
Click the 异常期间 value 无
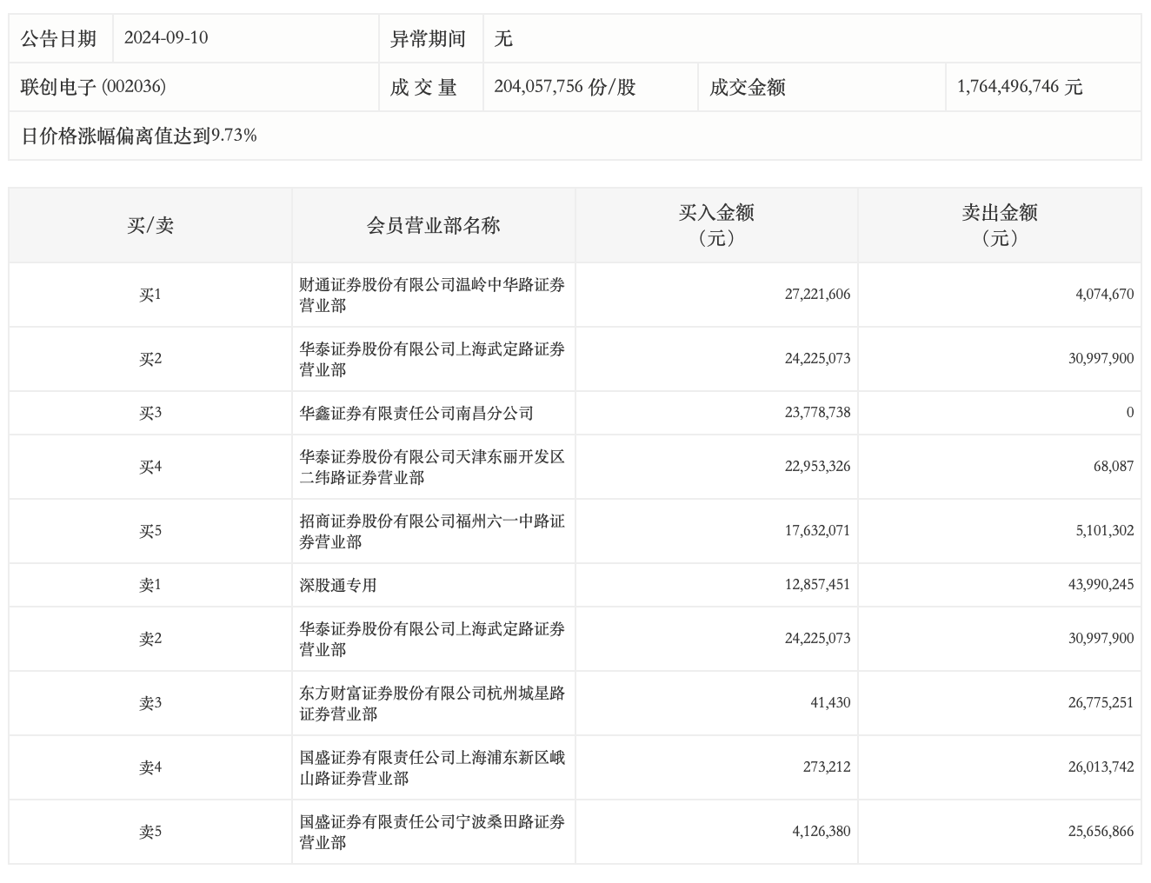(503, 38)
